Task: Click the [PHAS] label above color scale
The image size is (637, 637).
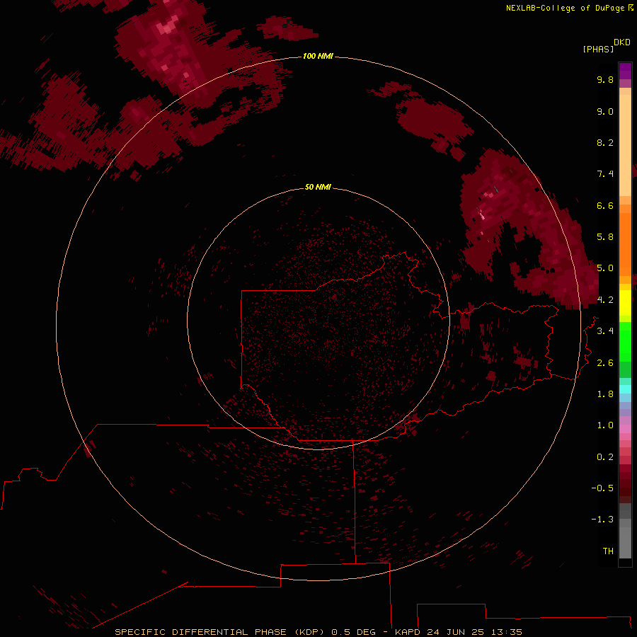Action: [598, 49]
